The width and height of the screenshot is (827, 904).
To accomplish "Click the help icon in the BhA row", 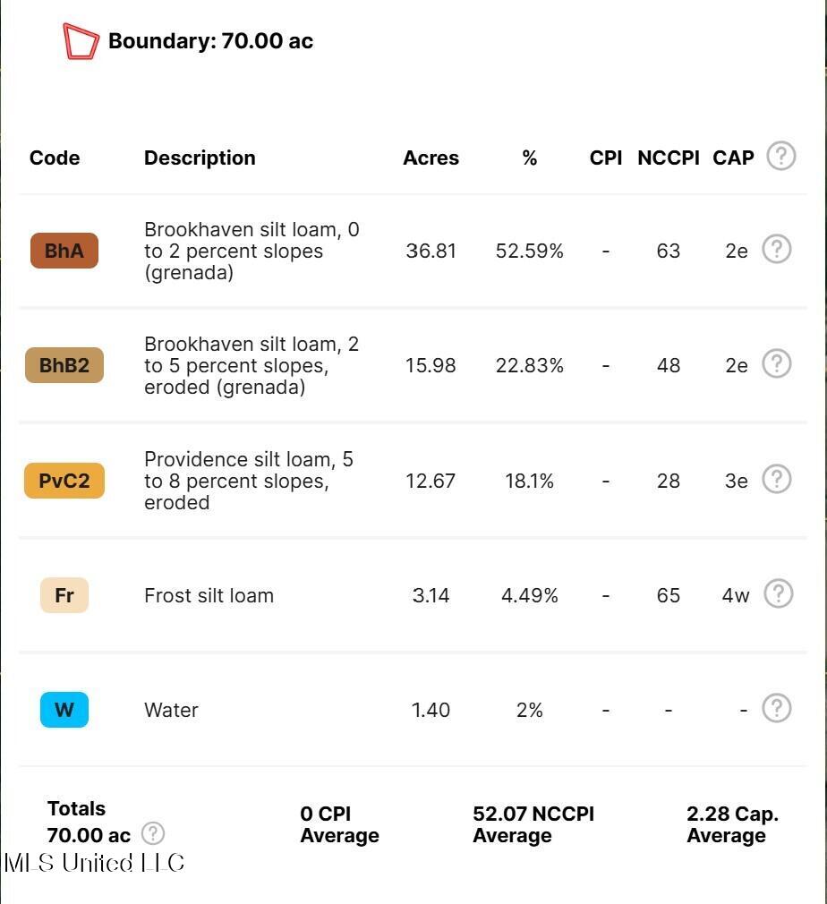I will [x=776, y=249].
